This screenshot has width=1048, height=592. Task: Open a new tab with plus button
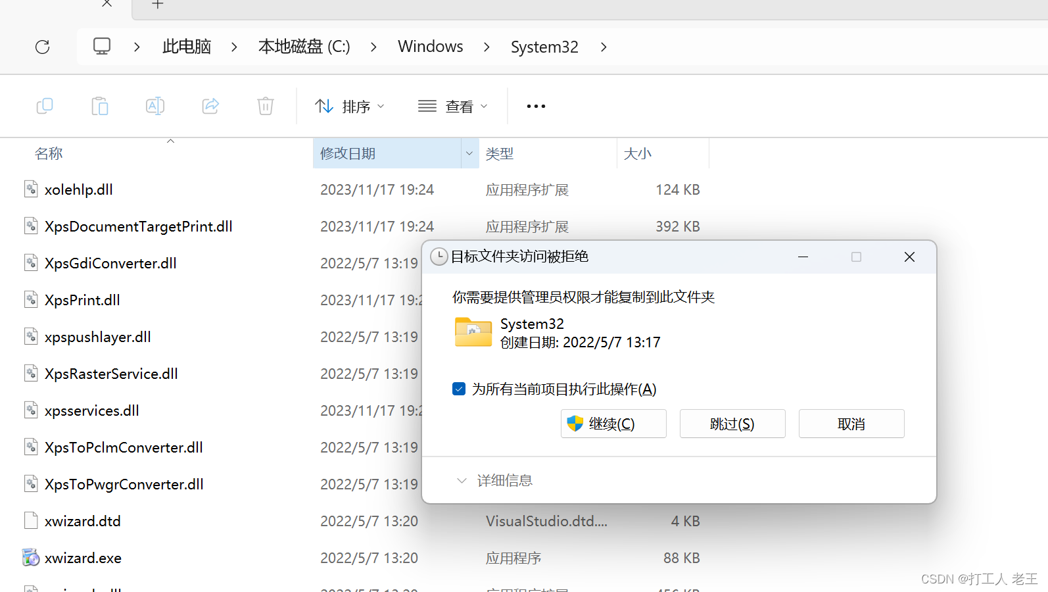(x=158, y=4)
